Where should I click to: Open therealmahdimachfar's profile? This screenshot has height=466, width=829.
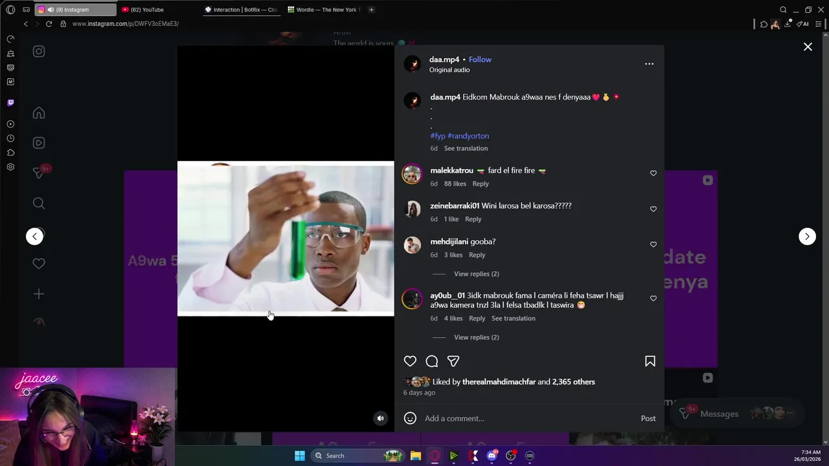coord(499,382)
